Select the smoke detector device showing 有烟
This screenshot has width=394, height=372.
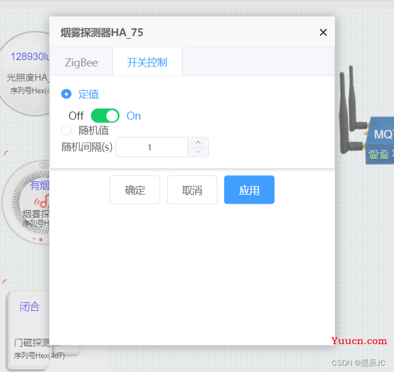click(x=26, y=202)
